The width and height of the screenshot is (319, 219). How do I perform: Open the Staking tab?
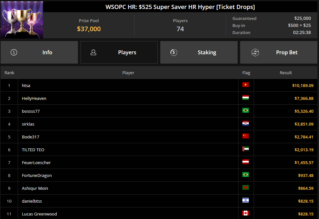tap(199, 52)
